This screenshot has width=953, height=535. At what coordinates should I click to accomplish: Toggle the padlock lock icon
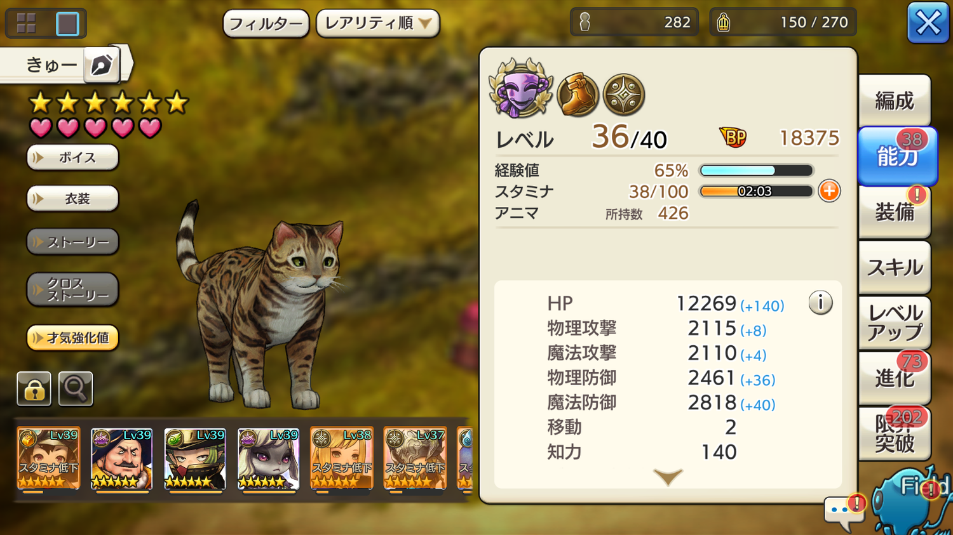(34, 388)
